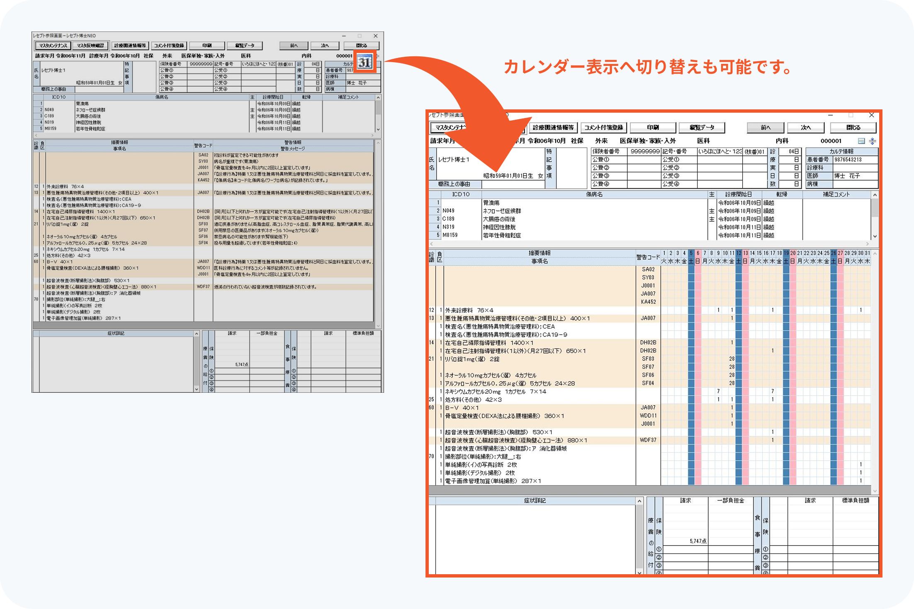
Task: Click 前へ button in the left window
Action: pos(294,46)
